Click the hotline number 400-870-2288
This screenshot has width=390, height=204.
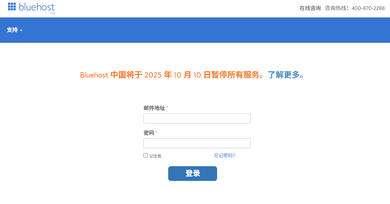[x=368, y=8]
